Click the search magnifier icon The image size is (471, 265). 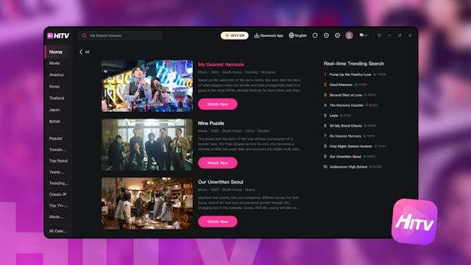coord(84,35)
